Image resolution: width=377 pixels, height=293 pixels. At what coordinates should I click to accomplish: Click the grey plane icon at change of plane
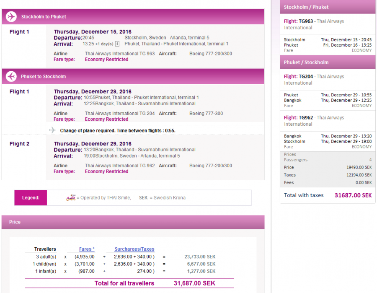tap(52, 130)
